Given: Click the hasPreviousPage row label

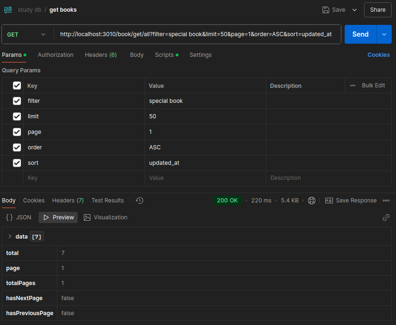Looking at the screenshot, I should 30,313.
